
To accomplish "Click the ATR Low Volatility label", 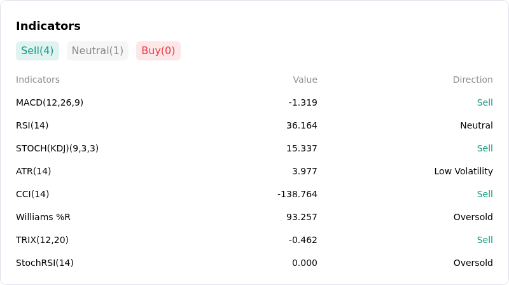I will [x=464, y=171].
